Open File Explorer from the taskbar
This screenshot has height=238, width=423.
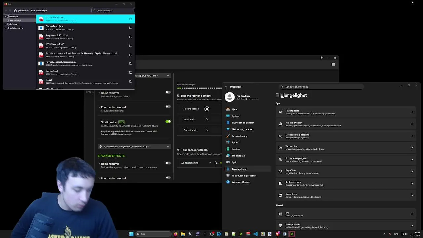click(x=183, y=234)
